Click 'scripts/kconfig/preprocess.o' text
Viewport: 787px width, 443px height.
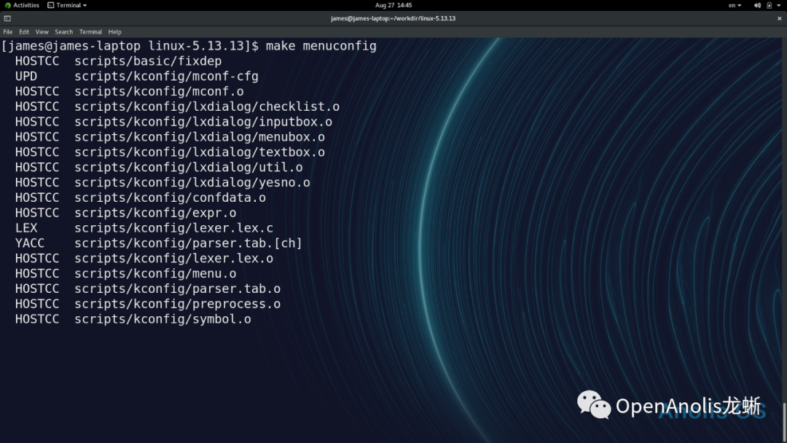point(178,304)
